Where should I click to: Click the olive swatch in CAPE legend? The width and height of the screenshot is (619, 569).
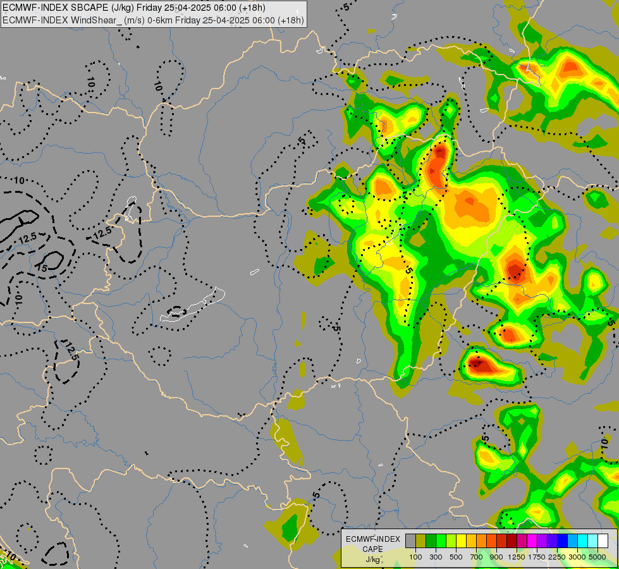421,541
